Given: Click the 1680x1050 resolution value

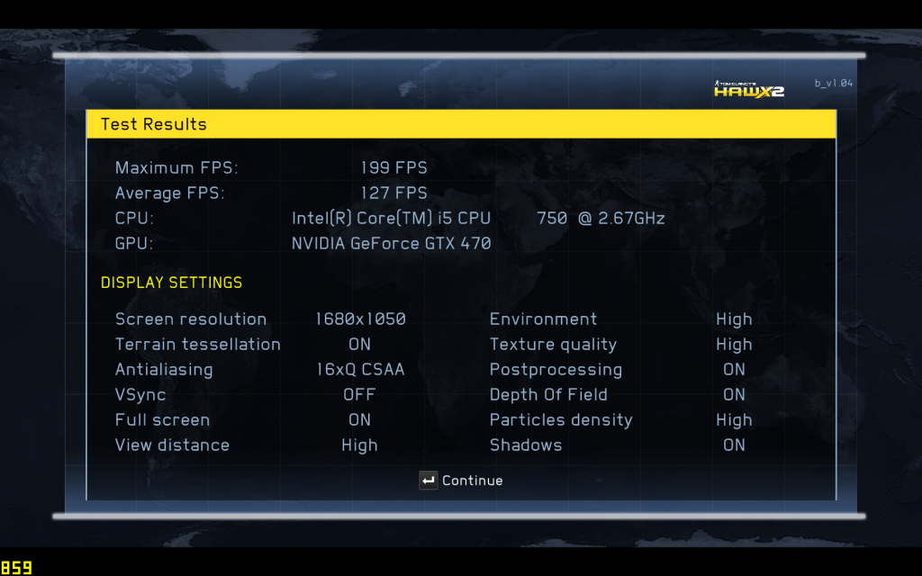Looking at the screenshot, I should point(360,319).
